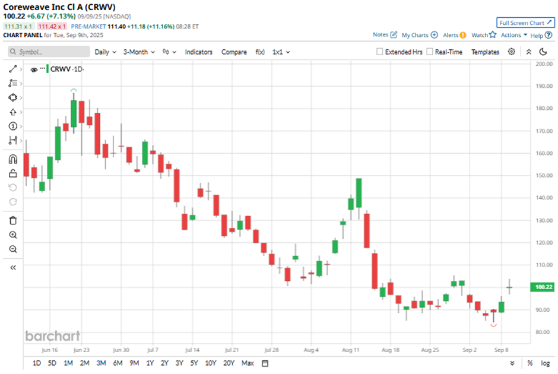Open Templates
This screenshot has height=374, width=558.
486,52
